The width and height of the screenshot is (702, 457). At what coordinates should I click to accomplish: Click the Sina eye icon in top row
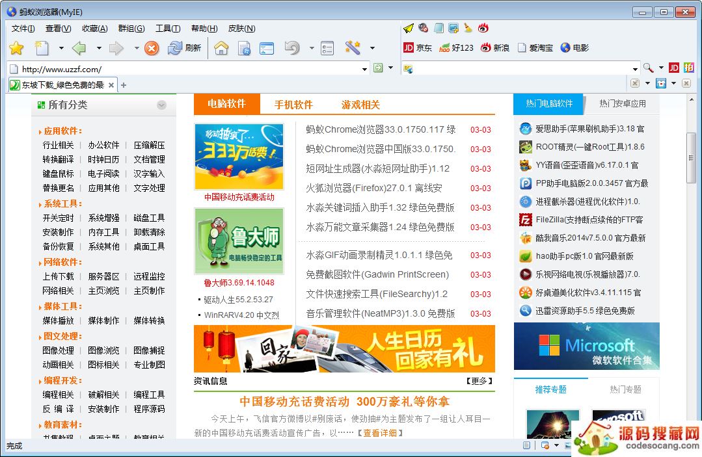click(483, 28)
